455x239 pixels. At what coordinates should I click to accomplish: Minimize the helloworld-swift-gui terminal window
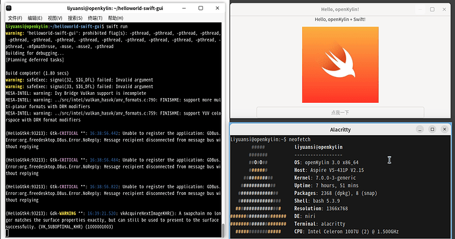click(184, 8)
